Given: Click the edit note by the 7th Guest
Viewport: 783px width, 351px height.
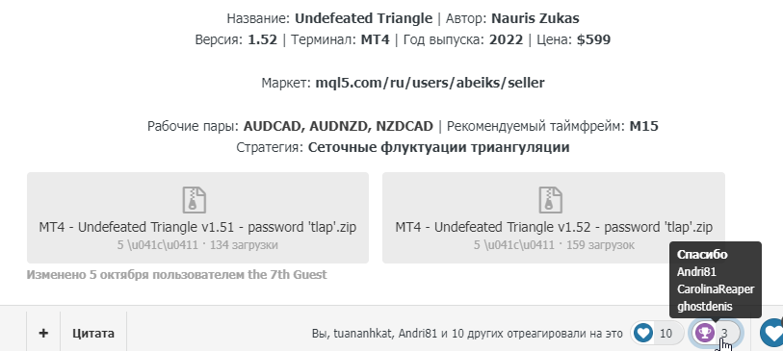Looking at the screenshot, I should 177,275.
